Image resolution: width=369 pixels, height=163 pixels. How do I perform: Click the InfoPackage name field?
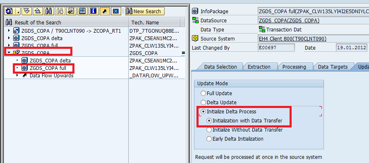click(x=313, y=11)
